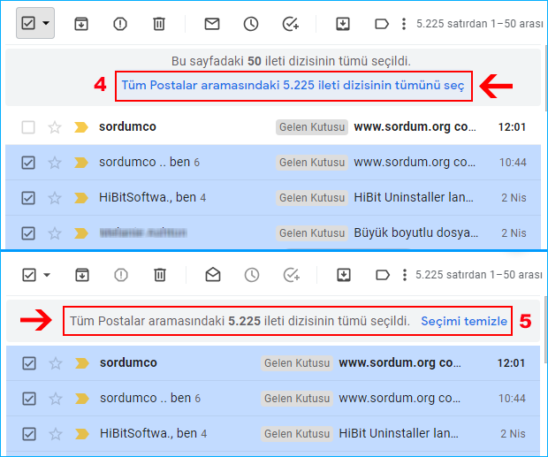The height and width of the screenshot is (457, 548).
Task: Report spam icon in the upper Gmail toolbar
Action: click(120, 24)
